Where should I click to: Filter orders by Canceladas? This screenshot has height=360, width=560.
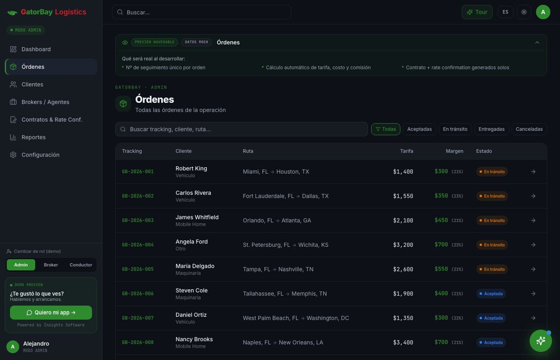pyautogui.click(x=529, y=129)
